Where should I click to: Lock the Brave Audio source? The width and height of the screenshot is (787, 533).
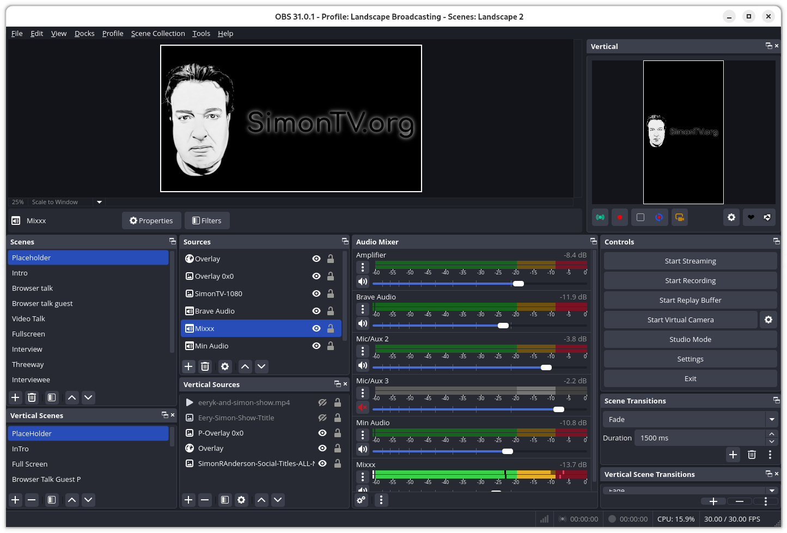pyautogui.click(x=331, y=311)
